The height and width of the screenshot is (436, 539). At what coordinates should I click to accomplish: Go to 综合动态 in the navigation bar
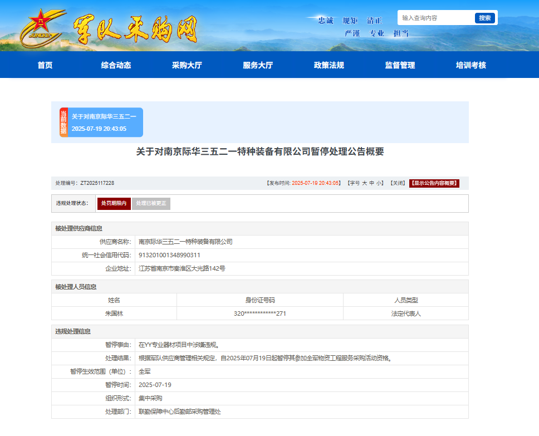coord(116,65)
